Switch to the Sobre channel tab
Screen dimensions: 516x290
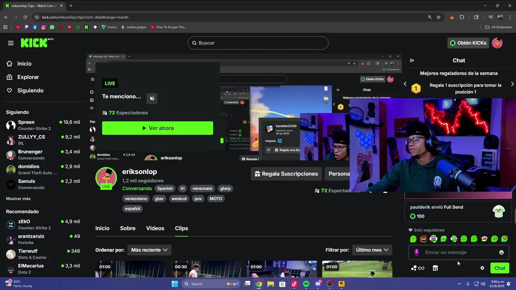(x=128, y=228)
